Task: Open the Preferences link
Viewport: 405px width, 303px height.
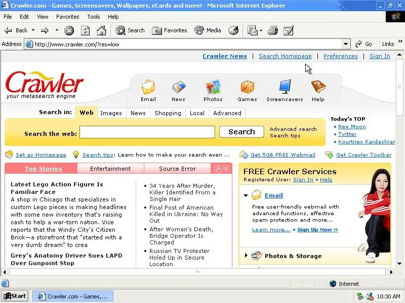Action: click(x=340, y=56)
